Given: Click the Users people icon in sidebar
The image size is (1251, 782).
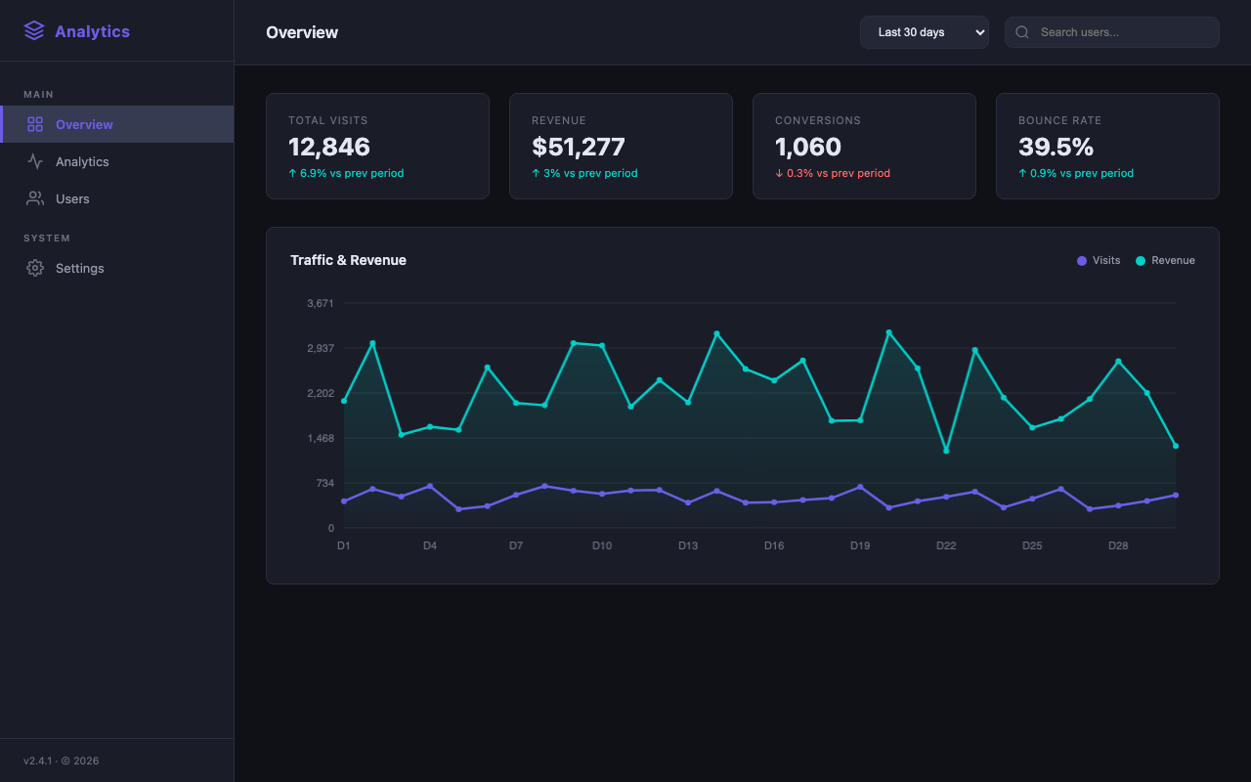Looking at the screenshot, I should point(35,198).
